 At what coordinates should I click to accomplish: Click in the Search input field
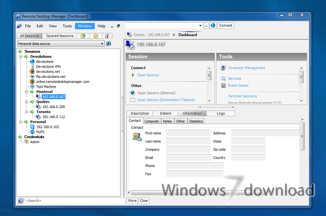(75, 201)
